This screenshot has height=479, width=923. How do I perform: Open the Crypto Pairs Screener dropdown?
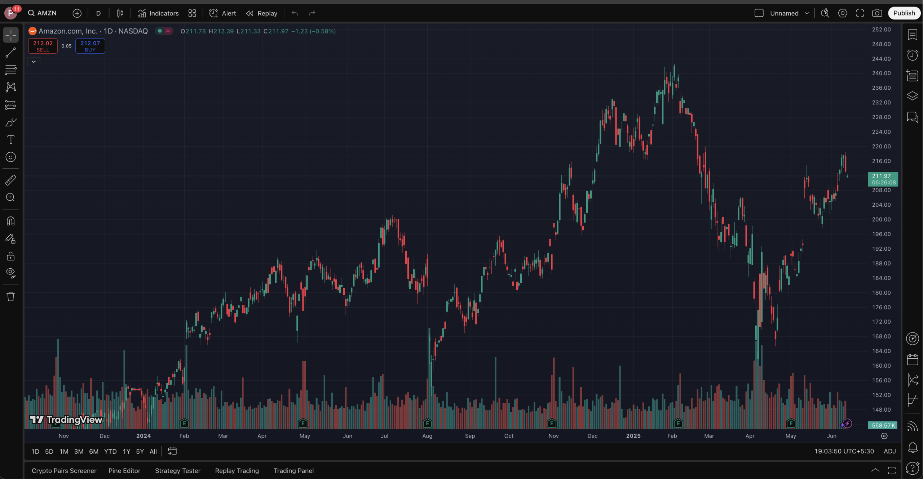(x=64, y=471)
